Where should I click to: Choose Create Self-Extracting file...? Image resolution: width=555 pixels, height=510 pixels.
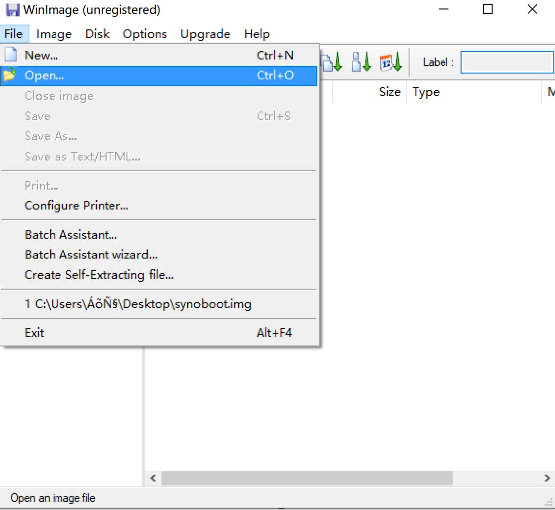pyautogui.click(x=159, y=275)
